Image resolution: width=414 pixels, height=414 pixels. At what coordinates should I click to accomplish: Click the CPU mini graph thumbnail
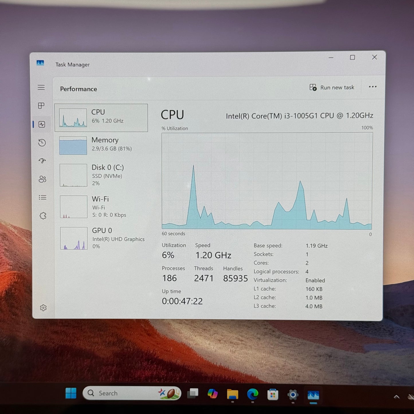tap(73, 118)
